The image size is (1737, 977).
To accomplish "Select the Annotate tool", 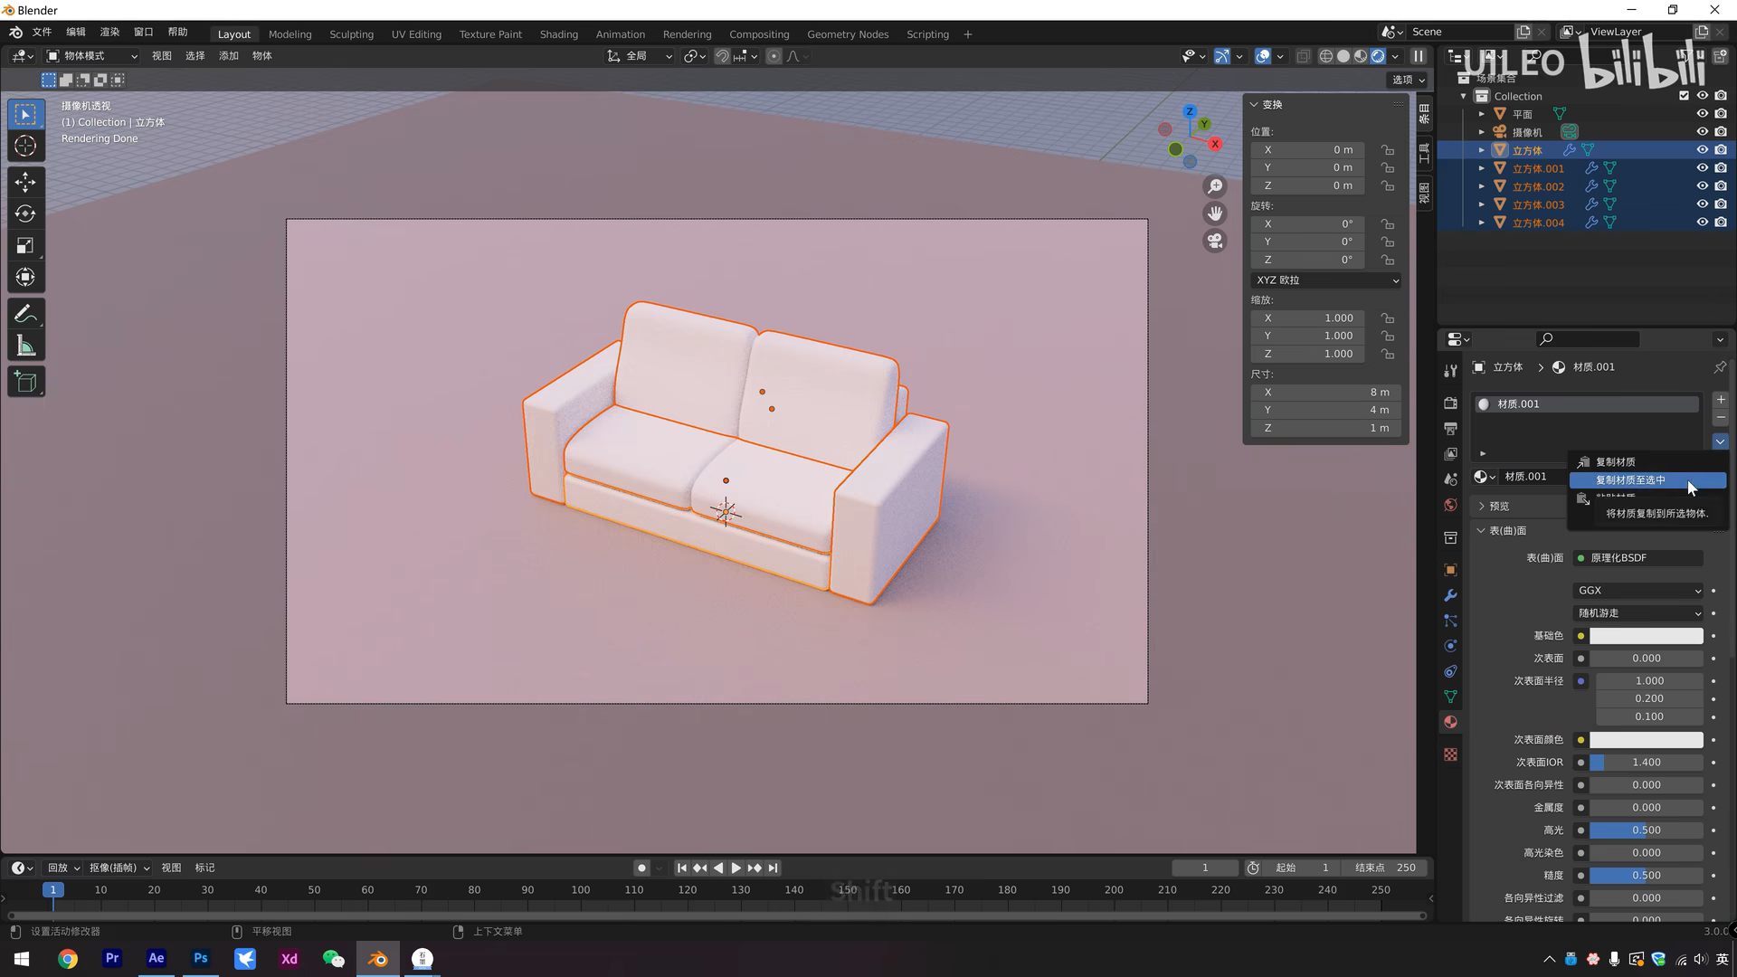I will click(24, 313).
